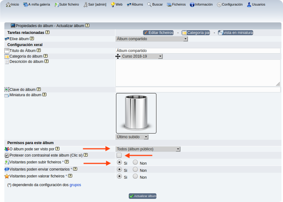This screenshot has width=283, height=202.
Task: Click the Editar ficheiros button
Action: click(158, 33)
